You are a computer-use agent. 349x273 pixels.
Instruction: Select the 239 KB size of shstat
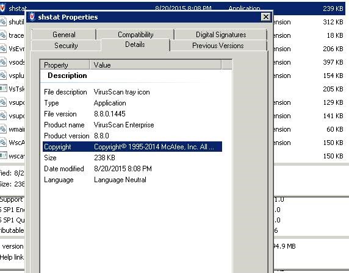point(333,9)
